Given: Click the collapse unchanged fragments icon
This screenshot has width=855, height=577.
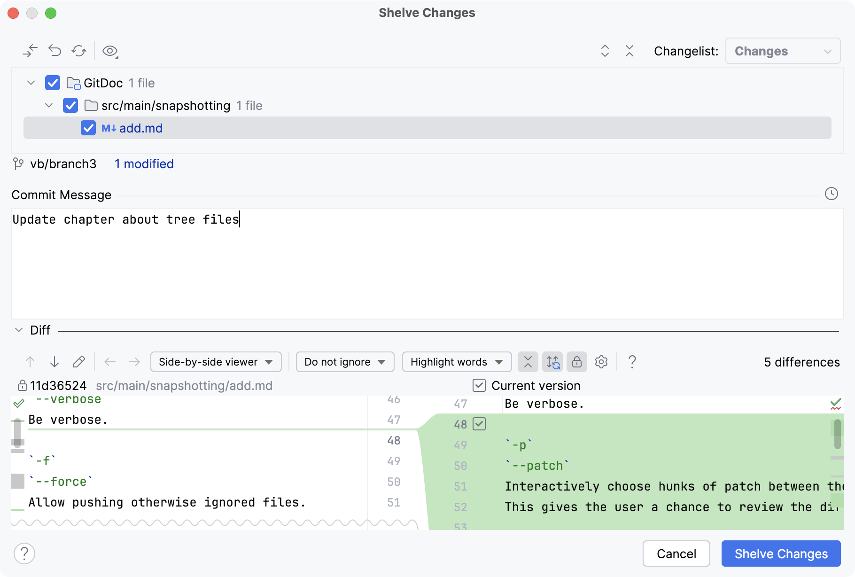Looking at the screenshot, I should [528, 362].
